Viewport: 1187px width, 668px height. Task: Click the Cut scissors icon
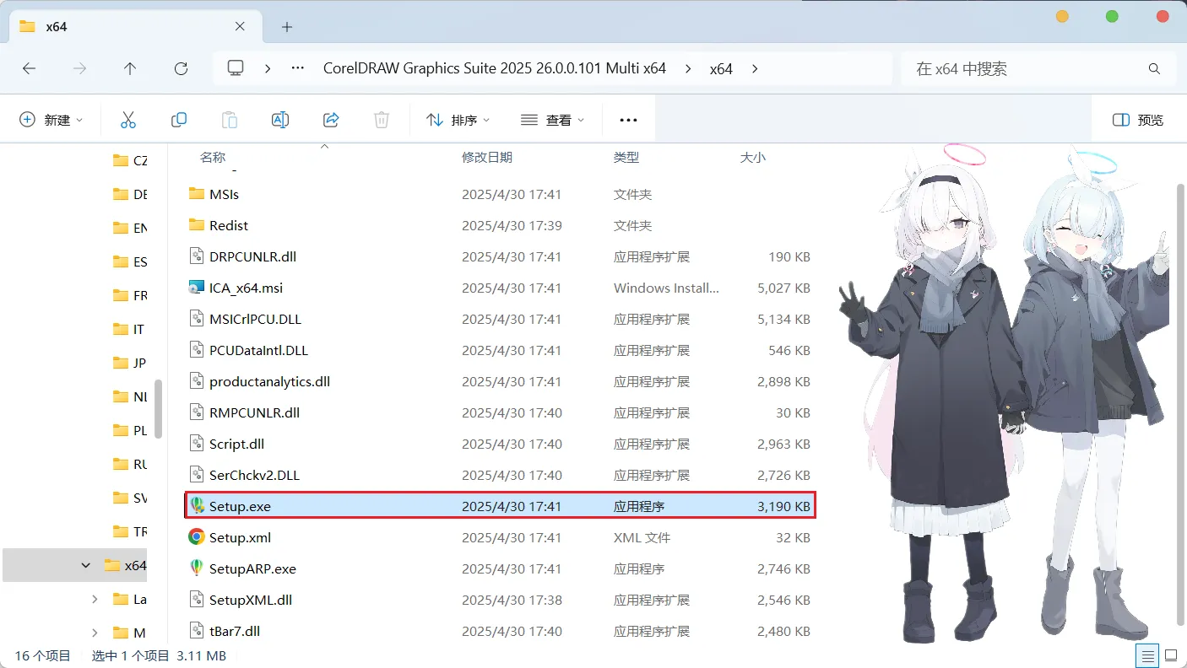128,120
